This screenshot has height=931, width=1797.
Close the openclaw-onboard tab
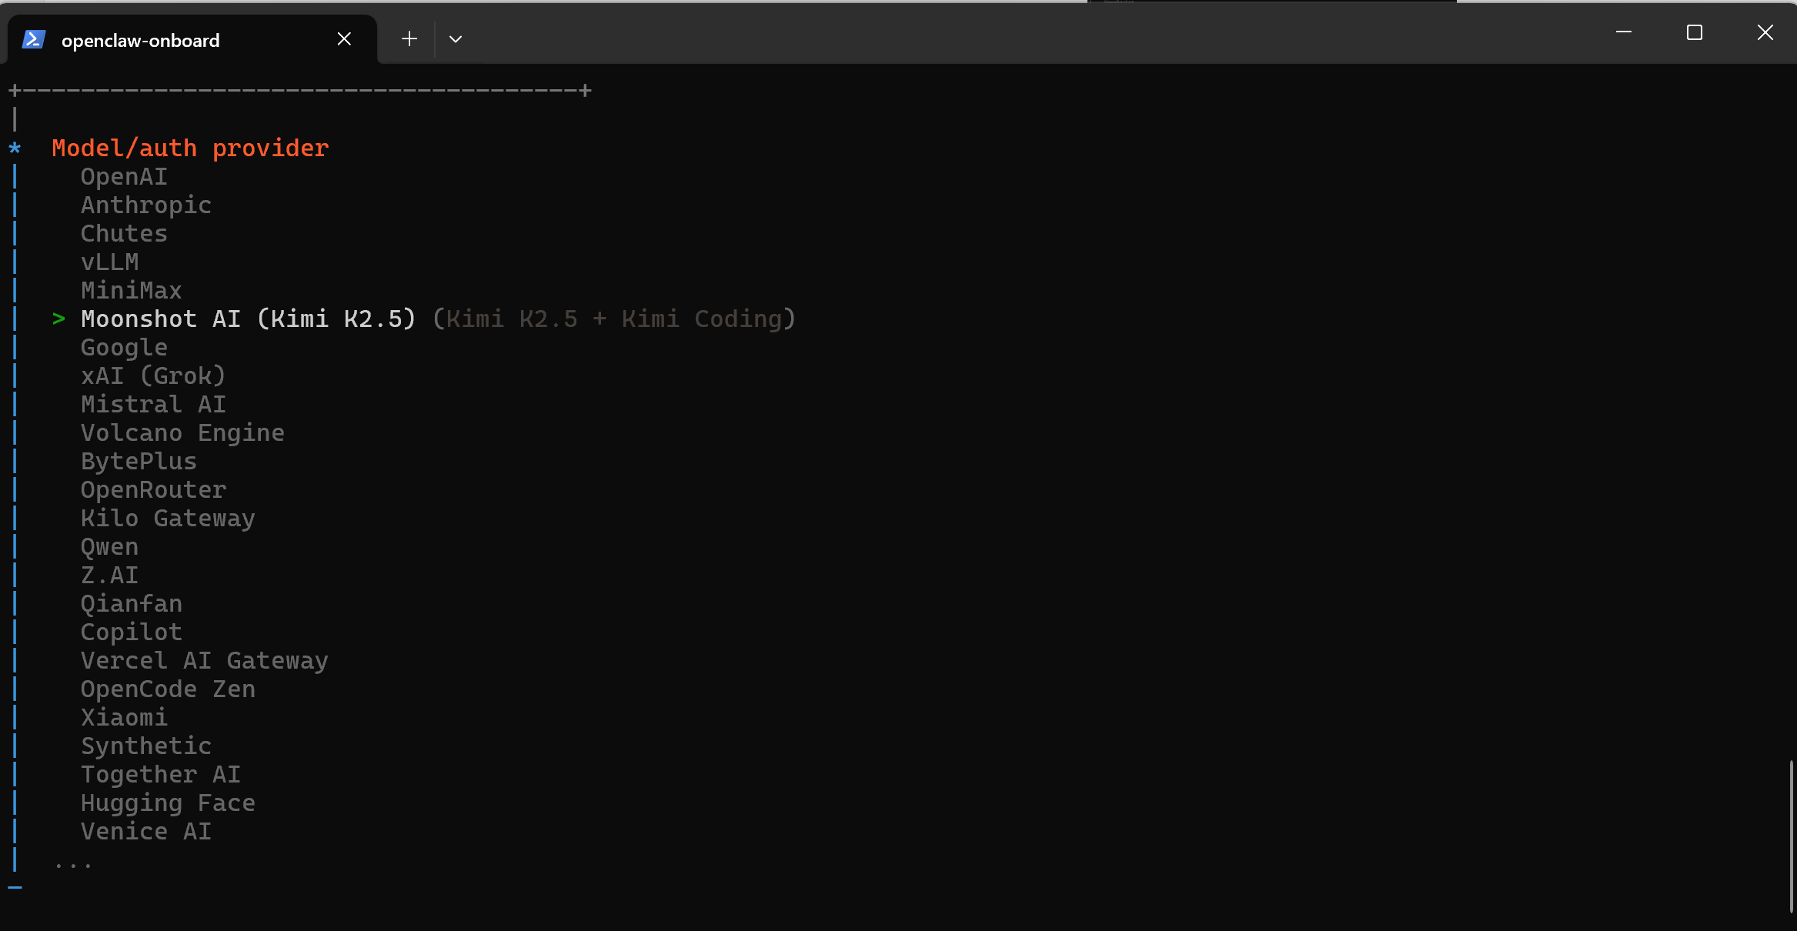[x=344, y=39]
